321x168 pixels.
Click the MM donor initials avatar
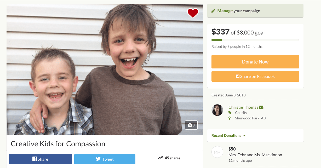click(217, 152)
